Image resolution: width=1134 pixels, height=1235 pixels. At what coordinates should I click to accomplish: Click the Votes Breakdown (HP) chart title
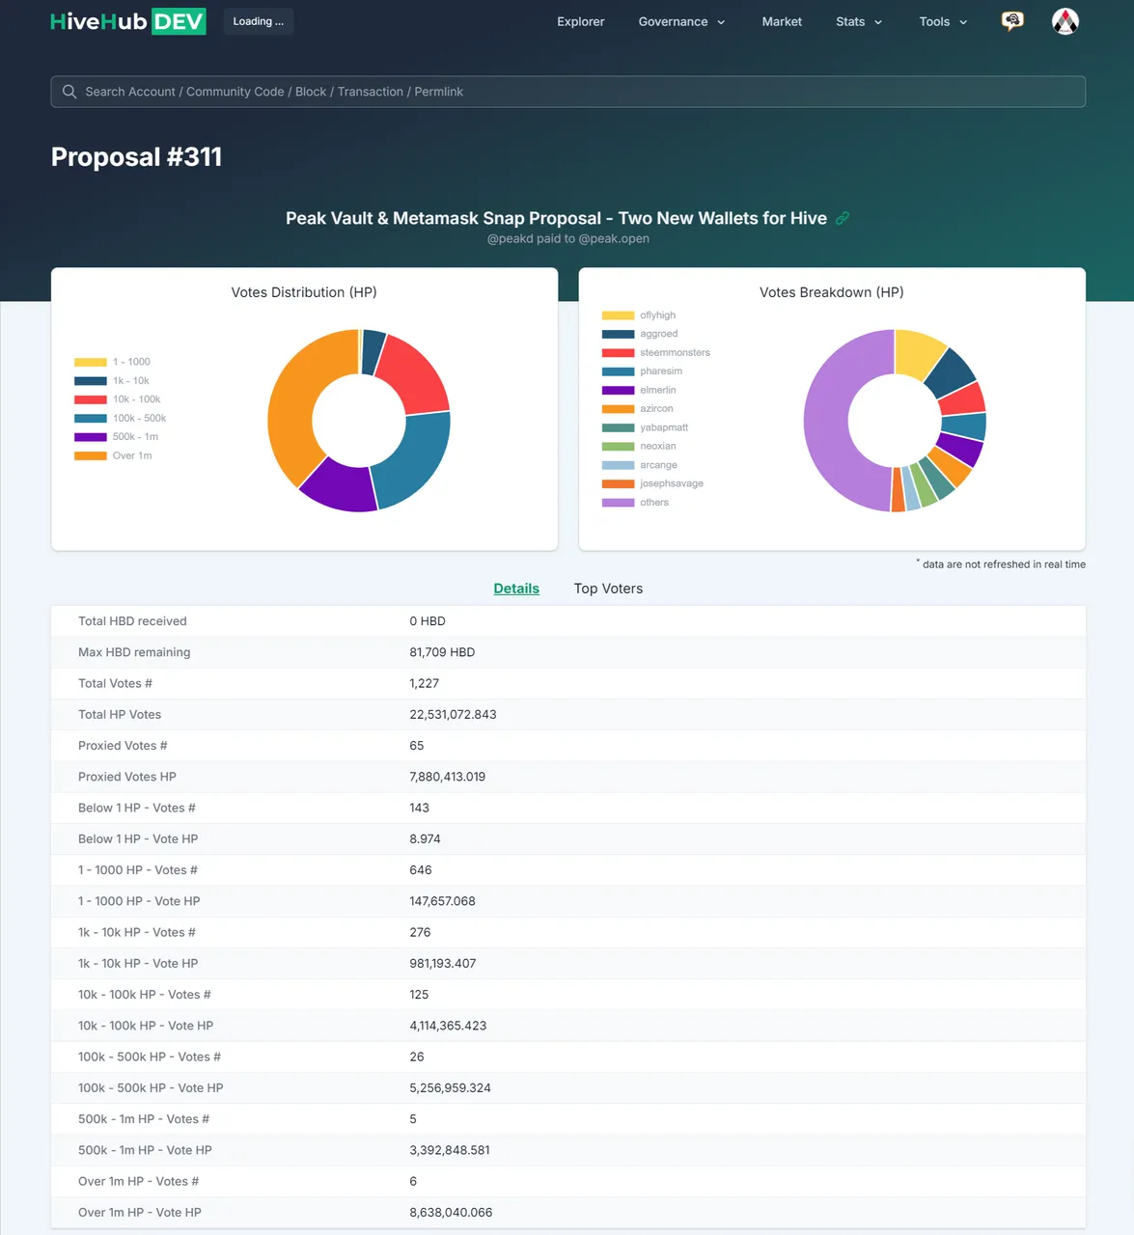point(832,292)
